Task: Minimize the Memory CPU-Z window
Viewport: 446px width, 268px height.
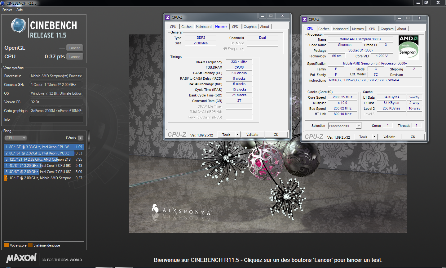Action: coord(263,16)
